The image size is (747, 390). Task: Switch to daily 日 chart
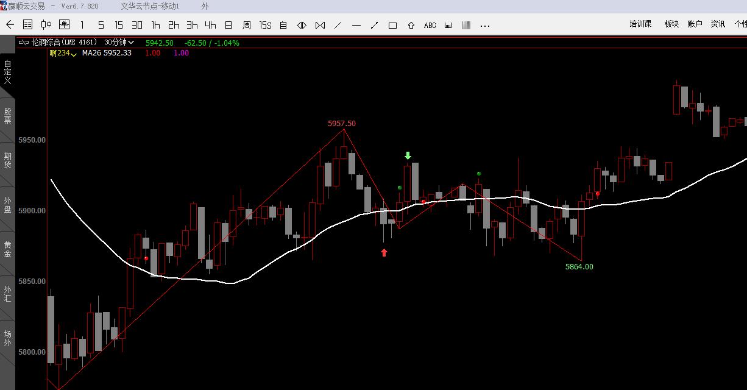coord(228,25)
